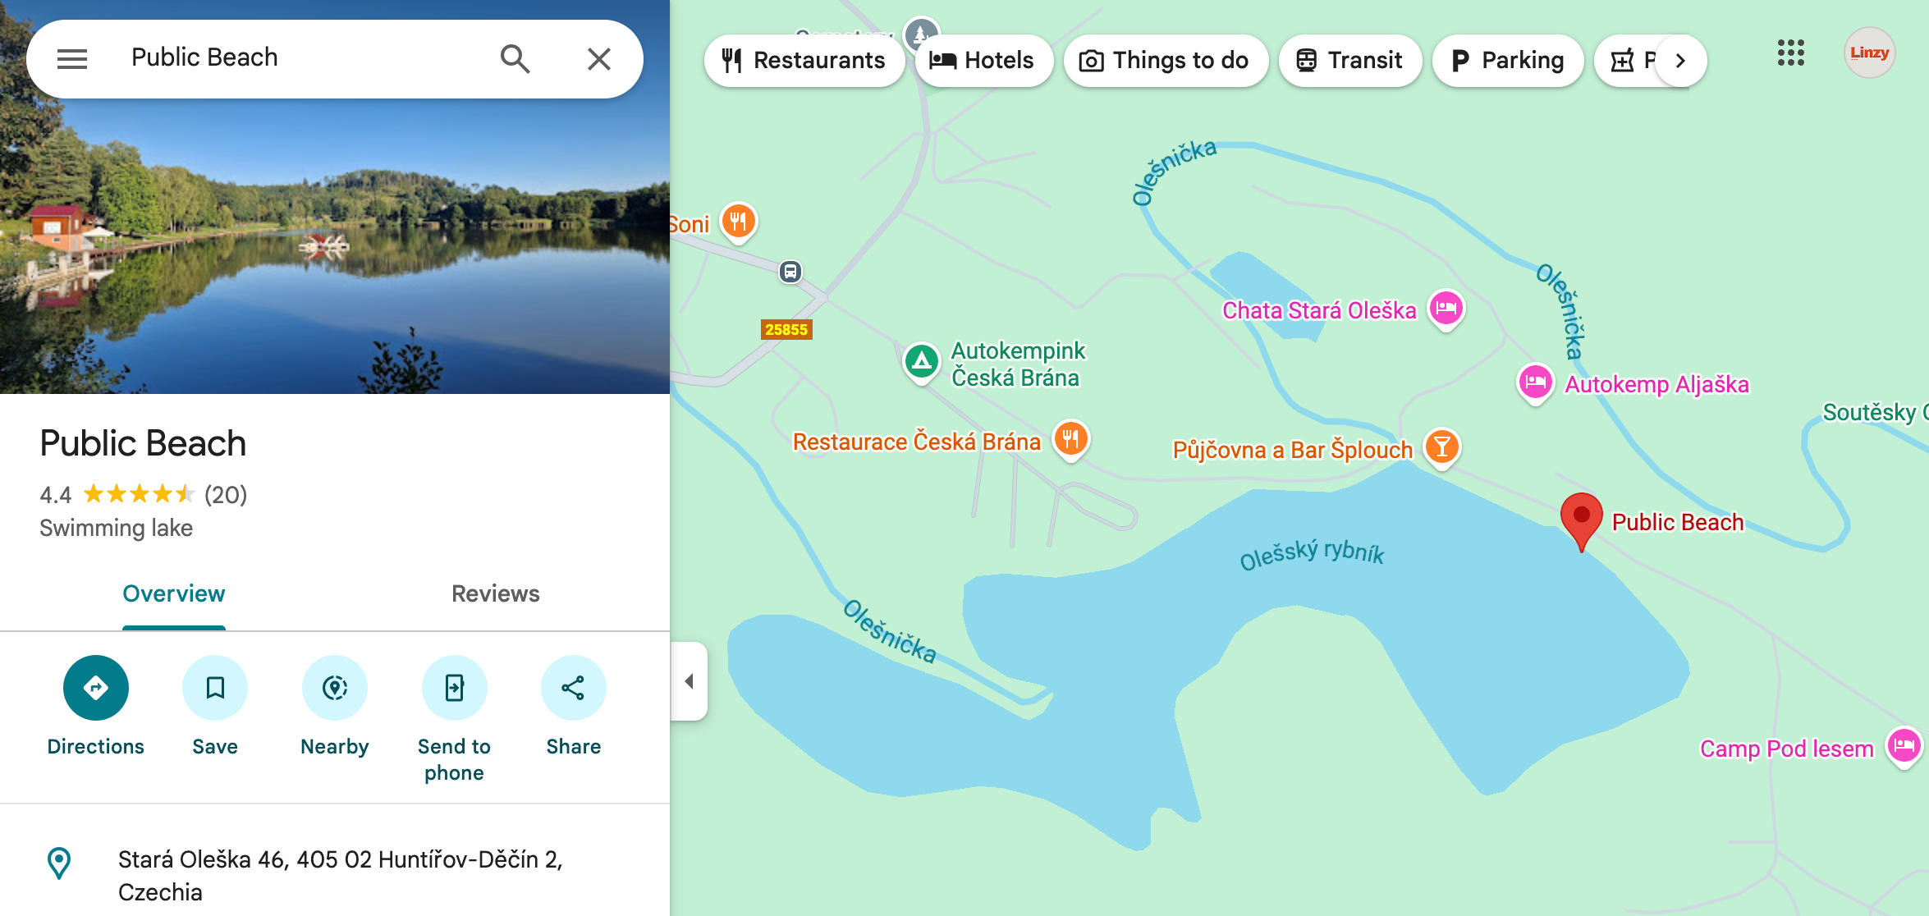Share the Public Beach location
Image resolution: width=1929 pixels, height=916 pixels.
point(573,688)
